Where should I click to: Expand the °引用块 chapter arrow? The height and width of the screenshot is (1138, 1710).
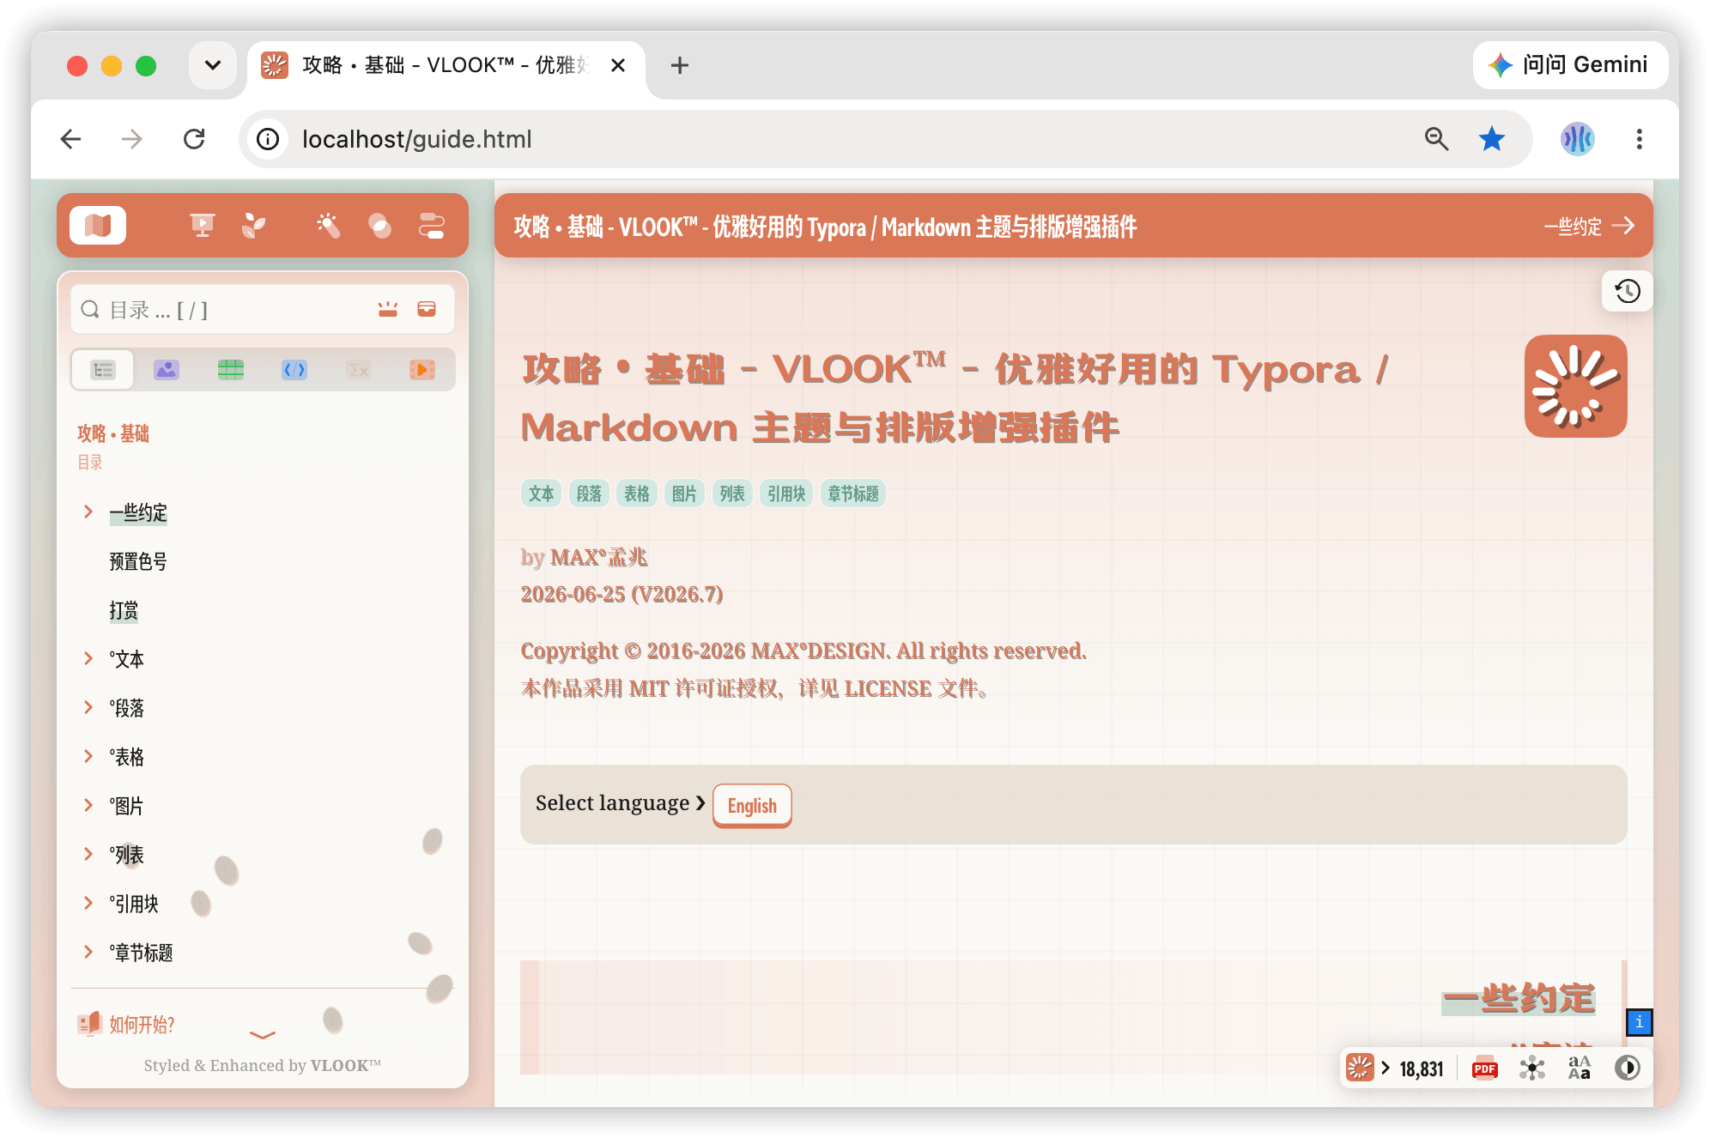click(x=88, y=904)
